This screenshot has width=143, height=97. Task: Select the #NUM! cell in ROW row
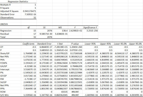75,92
